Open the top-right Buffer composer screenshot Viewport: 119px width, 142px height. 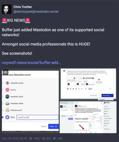point(88,84)
